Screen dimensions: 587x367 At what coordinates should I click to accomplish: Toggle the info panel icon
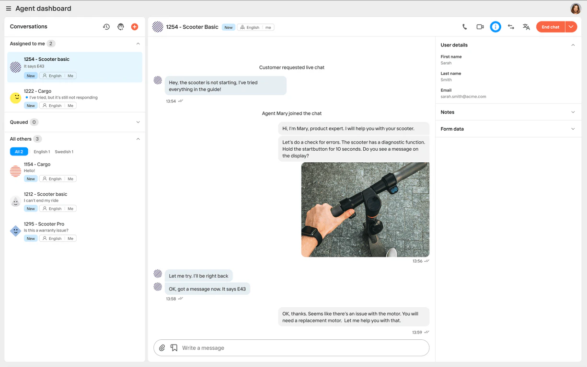[495, 27]
